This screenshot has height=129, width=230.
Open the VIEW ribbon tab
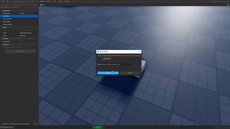(60, 1)
